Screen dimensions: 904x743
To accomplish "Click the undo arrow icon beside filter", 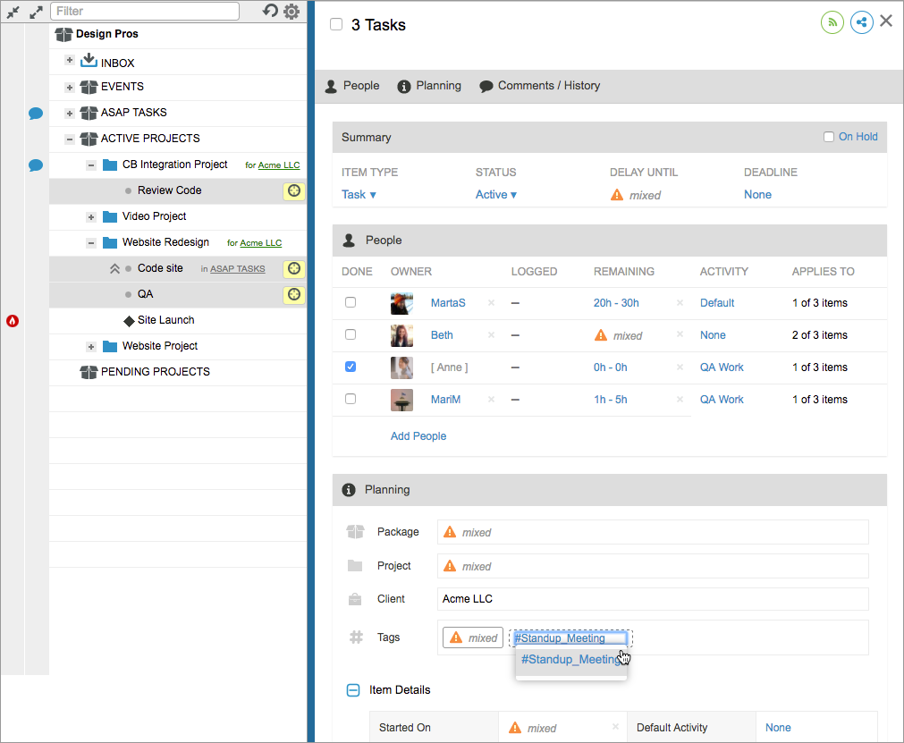I will click(x=270, y=11).
